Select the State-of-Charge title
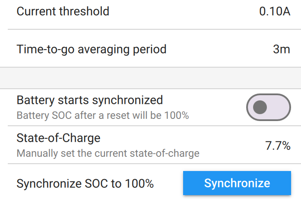The width and height of the screenshot is (301, 199). tap(58, 138)
